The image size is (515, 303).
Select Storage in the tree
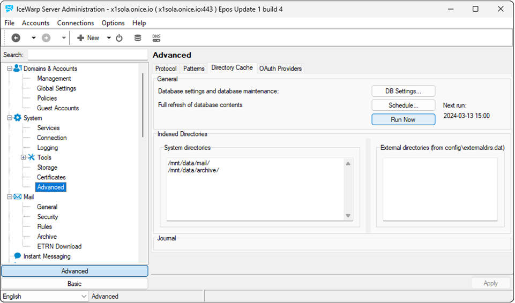47,167
